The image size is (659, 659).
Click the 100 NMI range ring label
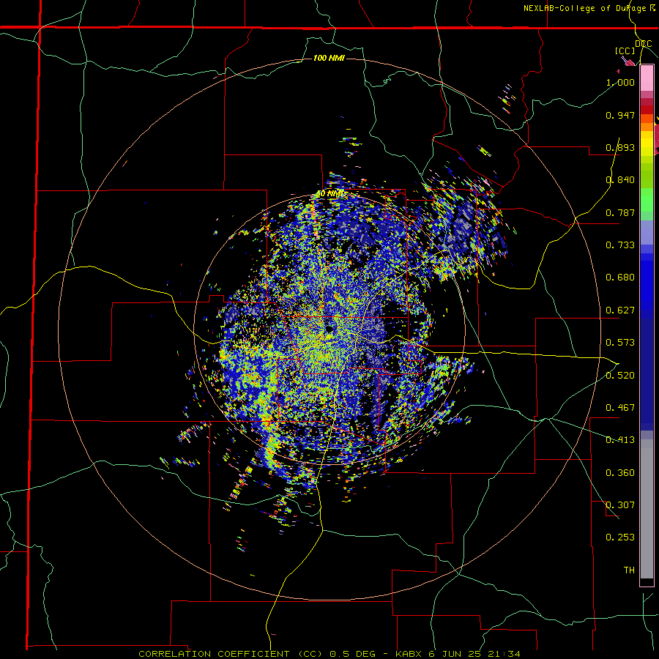point(329,58)
